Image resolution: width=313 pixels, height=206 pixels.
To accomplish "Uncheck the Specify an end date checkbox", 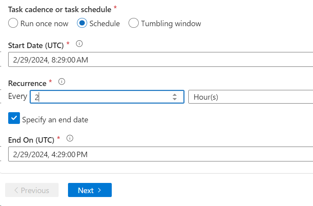I will tap(14, 118).
